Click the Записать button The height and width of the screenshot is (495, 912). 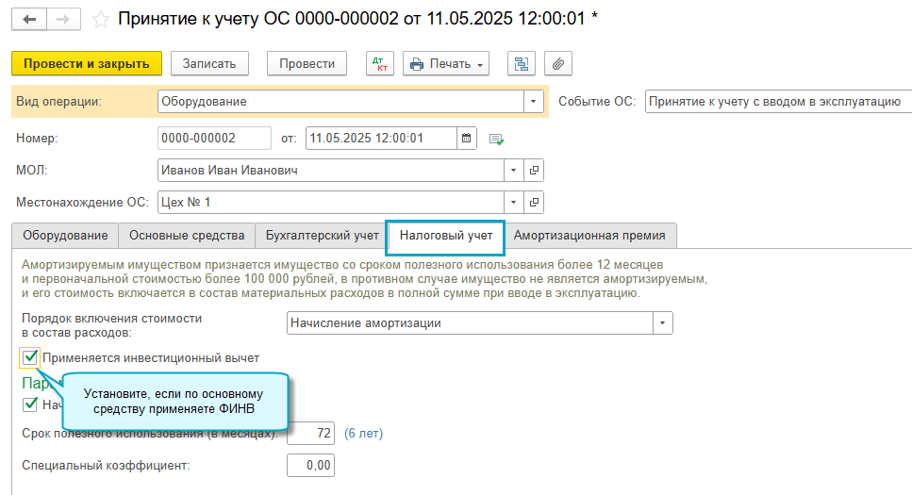coord(209,63)
